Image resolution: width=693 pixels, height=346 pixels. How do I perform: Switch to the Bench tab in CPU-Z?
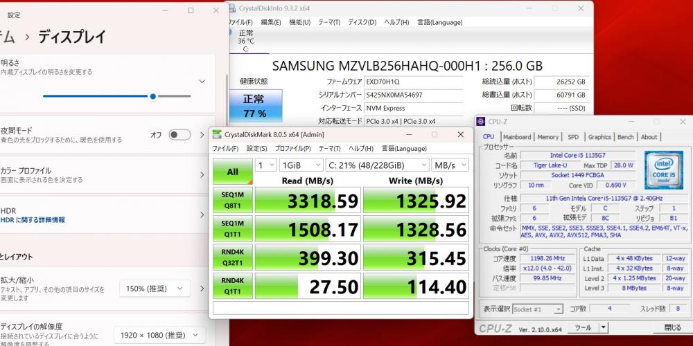625,137
